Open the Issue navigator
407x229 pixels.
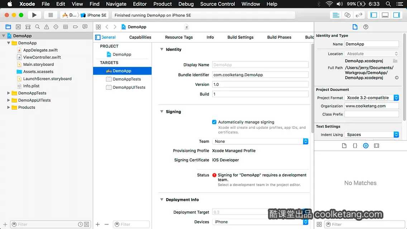(x=47, y=27)
